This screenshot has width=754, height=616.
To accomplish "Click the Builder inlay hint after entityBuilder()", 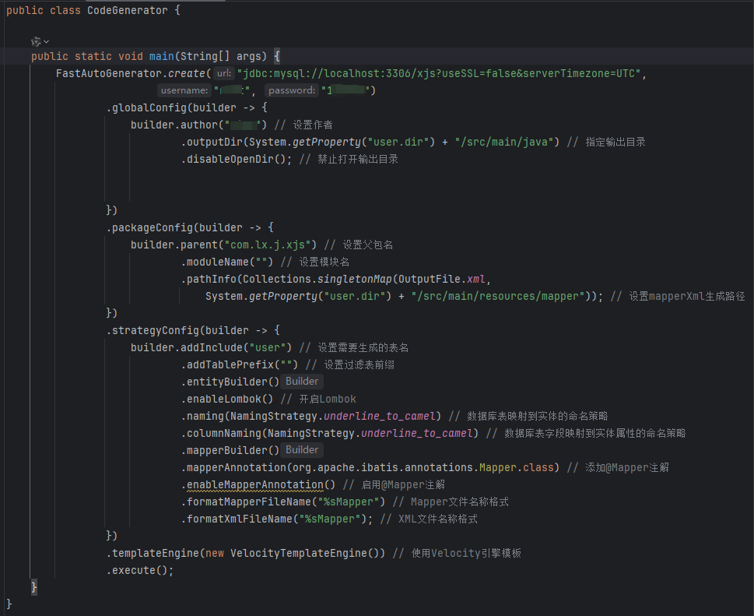I will point(302,381).
